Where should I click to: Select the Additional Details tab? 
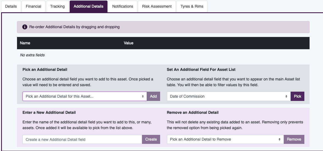point(89,6)
